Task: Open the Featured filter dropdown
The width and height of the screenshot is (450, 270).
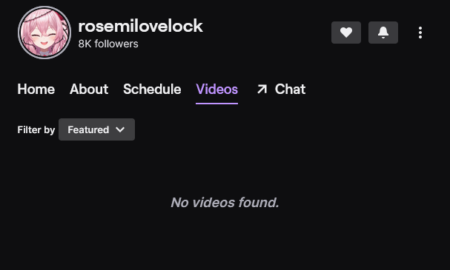Action: pos(96,129)
